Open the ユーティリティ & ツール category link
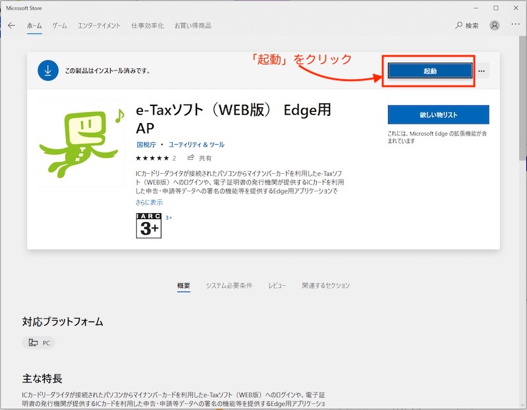527x410 pixels. (x=196, y=144)
